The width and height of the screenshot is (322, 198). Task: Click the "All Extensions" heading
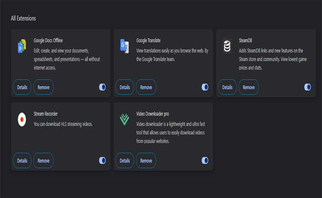click(x=23, y=18)
